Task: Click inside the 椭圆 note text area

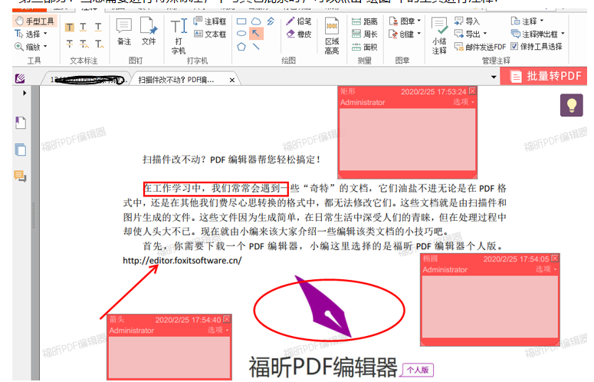Action: [490, 307]
